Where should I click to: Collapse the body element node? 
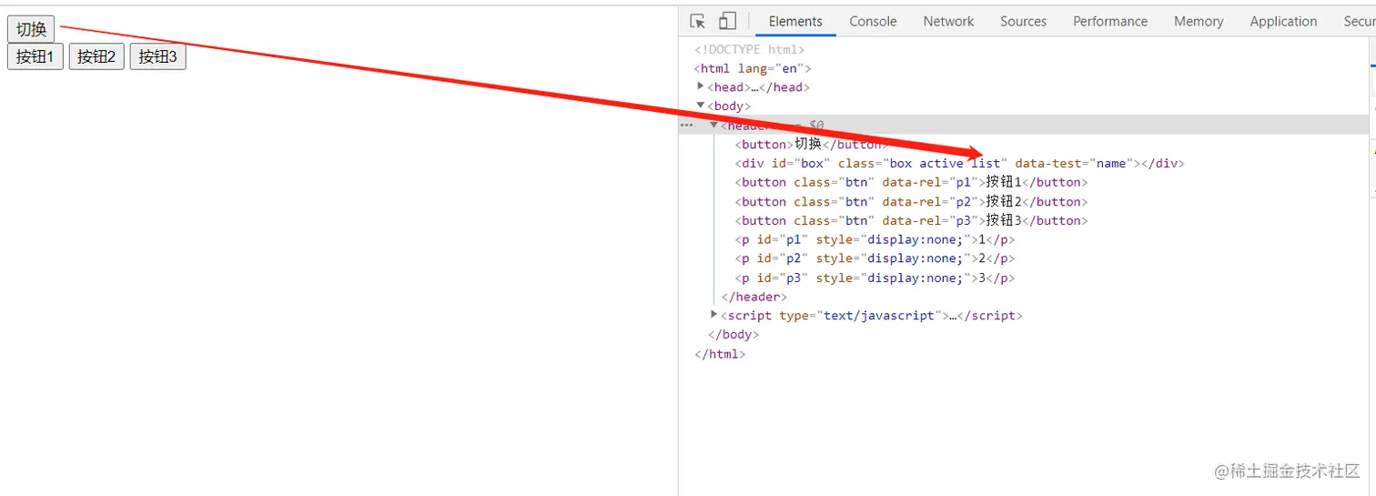pyautogui.click(x=701, y=106)
